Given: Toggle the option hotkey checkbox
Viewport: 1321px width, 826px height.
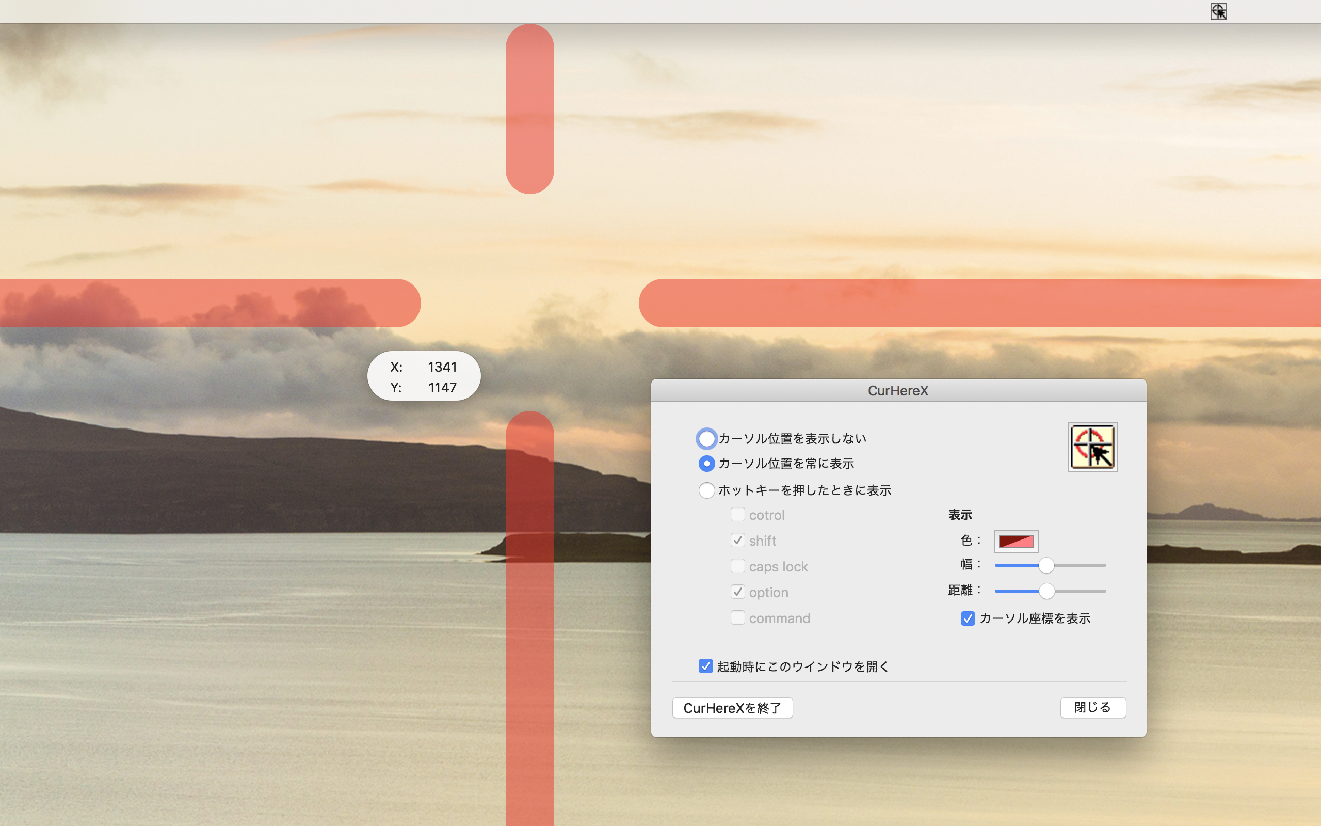Looking at the screenshot, I should point(737,592).
